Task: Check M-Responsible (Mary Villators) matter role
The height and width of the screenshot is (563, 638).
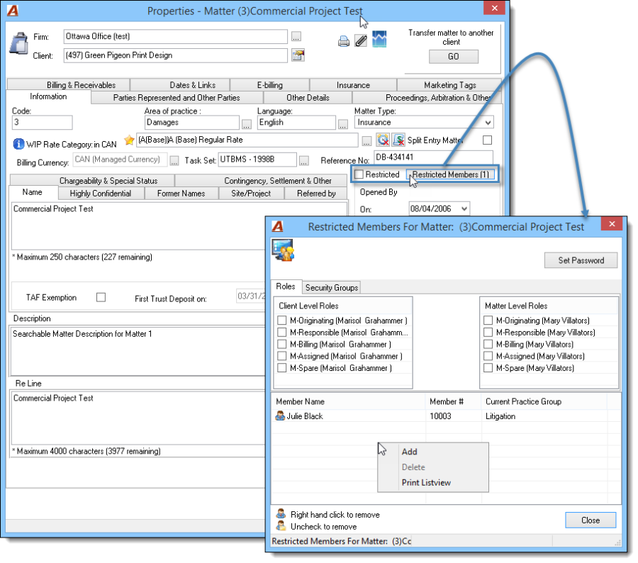Action: (x=488, y=332)
